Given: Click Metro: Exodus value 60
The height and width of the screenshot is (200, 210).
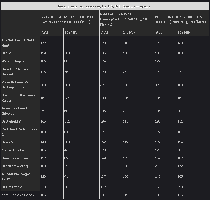Looking at the screenshot, I should [179, 150].
